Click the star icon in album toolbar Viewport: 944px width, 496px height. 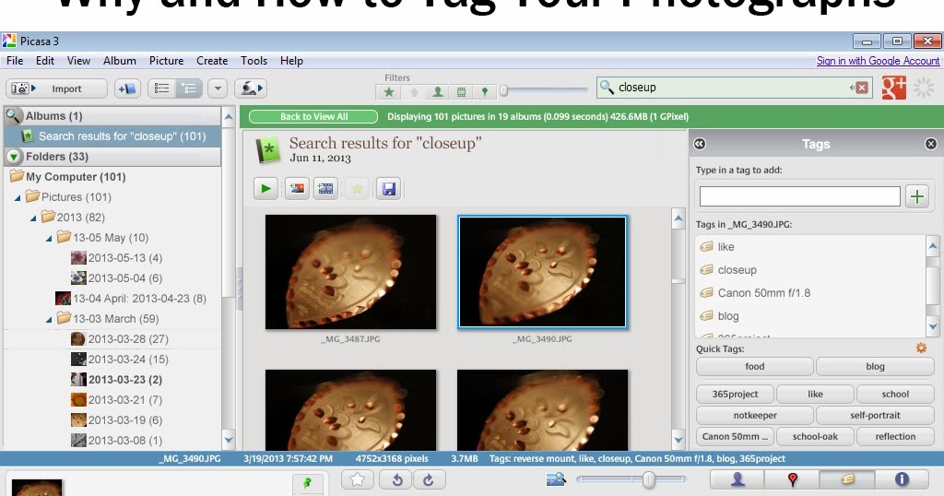(357, 189)
